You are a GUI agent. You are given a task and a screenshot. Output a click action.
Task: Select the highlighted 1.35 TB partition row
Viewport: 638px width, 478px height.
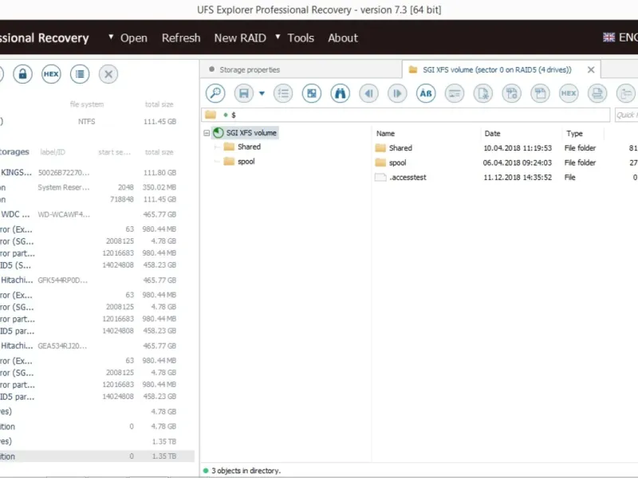(x=96, y=456)
